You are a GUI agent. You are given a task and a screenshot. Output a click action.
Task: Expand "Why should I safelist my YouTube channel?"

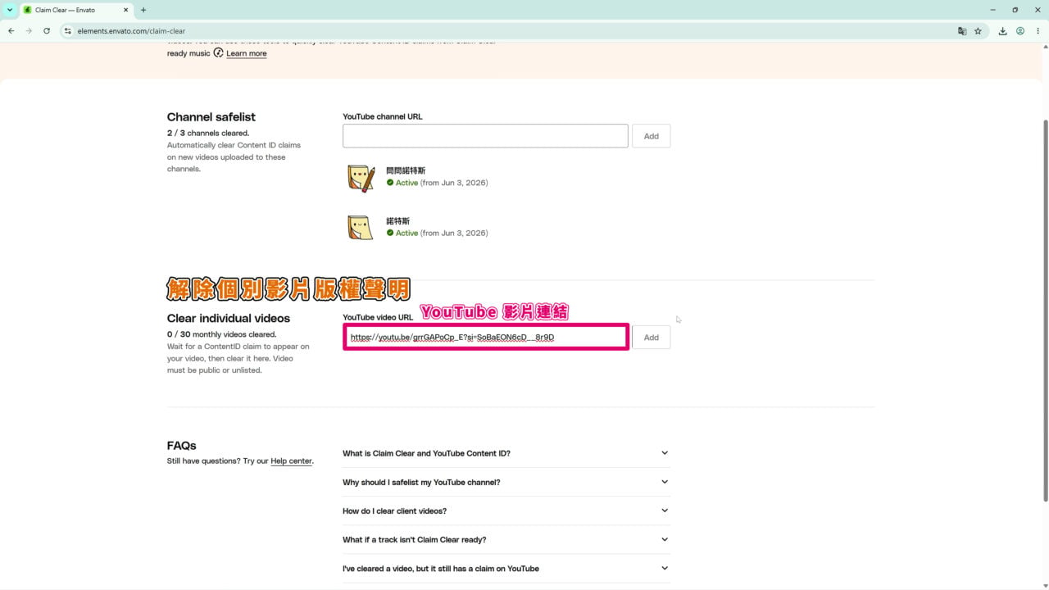pos(506,482)
